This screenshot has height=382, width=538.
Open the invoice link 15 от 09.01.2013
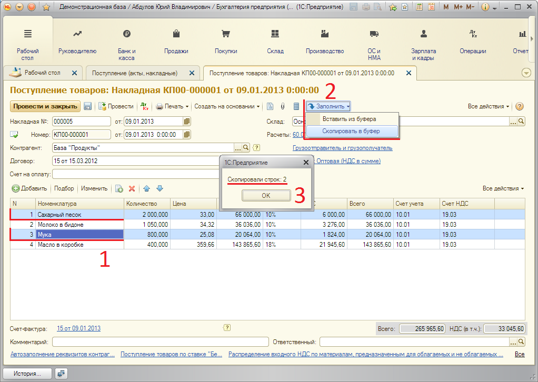point(78,328)
